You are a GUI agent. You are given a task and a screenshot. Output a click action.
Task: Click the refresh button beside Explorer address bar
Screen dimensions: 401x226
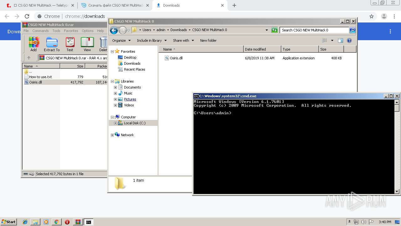pyautogui.click(x=274, y=30)
